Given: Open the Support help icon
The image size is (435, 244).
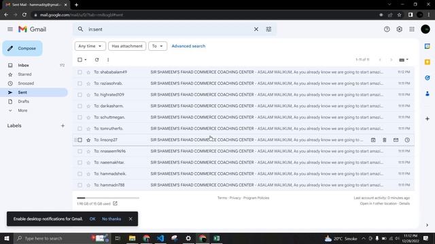Looking at the screenshot, I should pyautogui.click(x=387, y=29).
